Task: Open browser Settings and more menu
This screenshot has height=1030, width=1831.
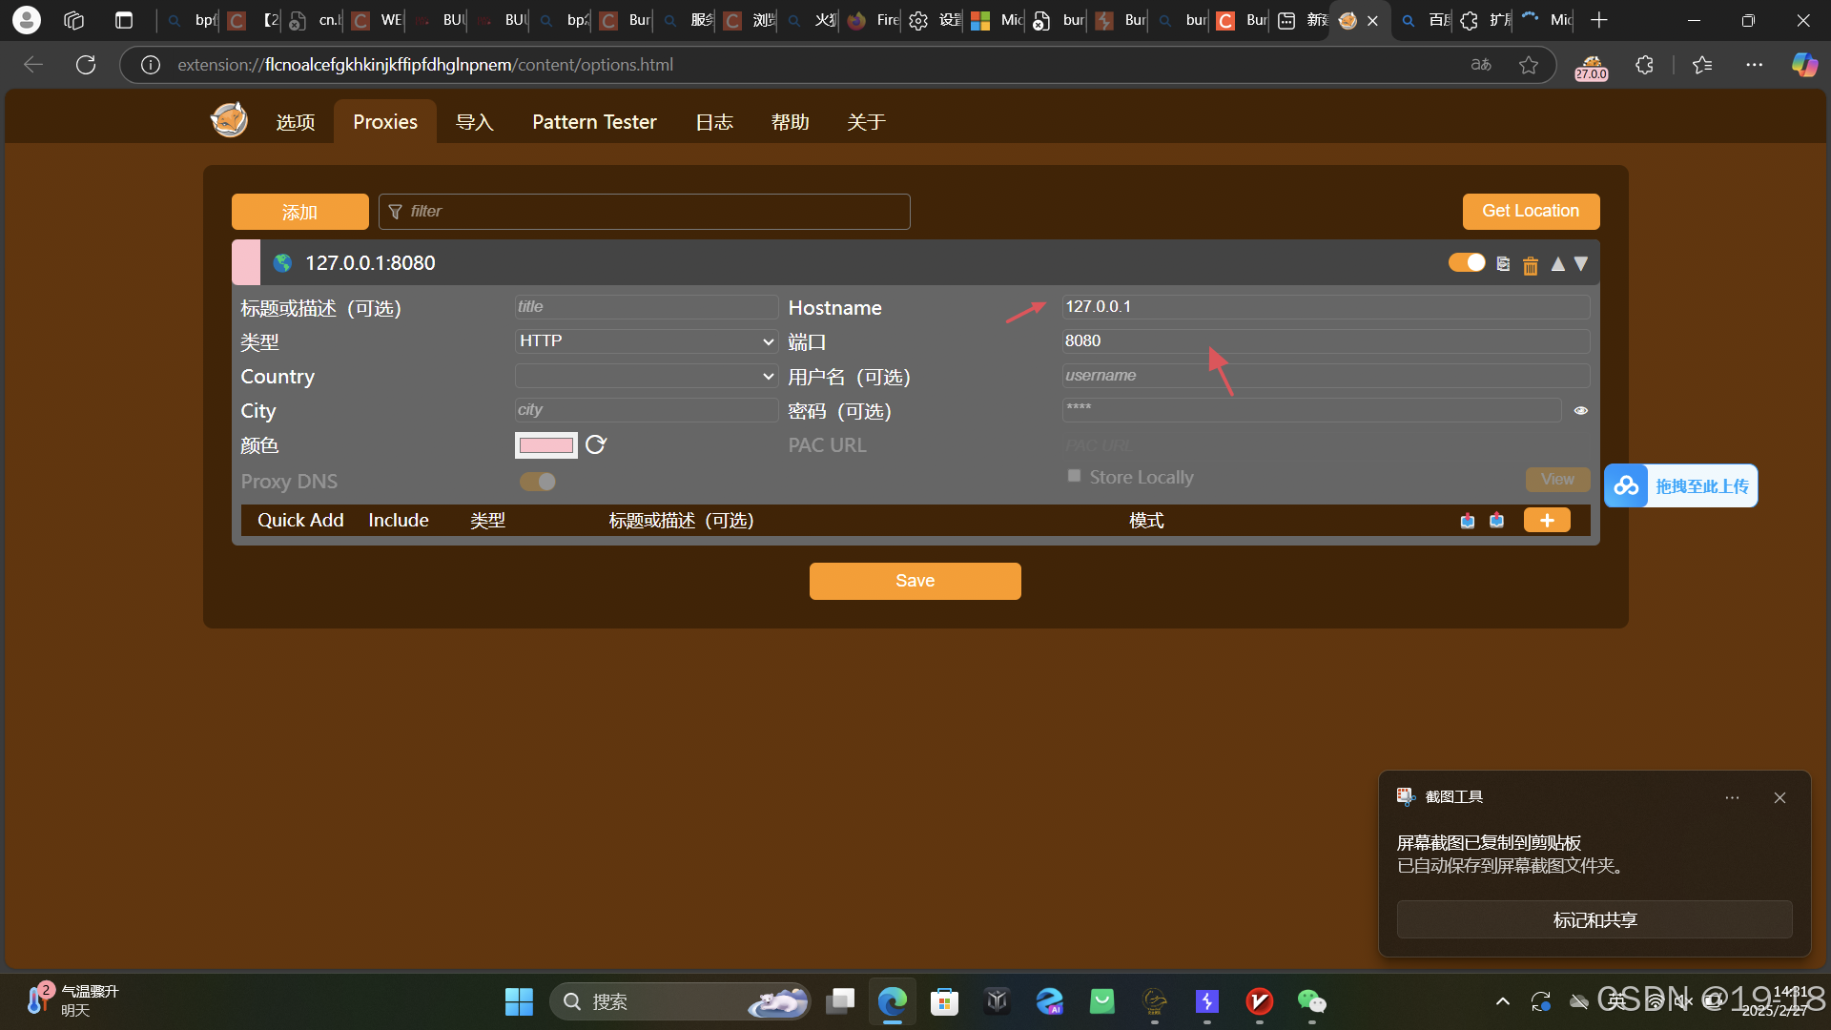Action: pyautogui.click(x=1754, y=65)
